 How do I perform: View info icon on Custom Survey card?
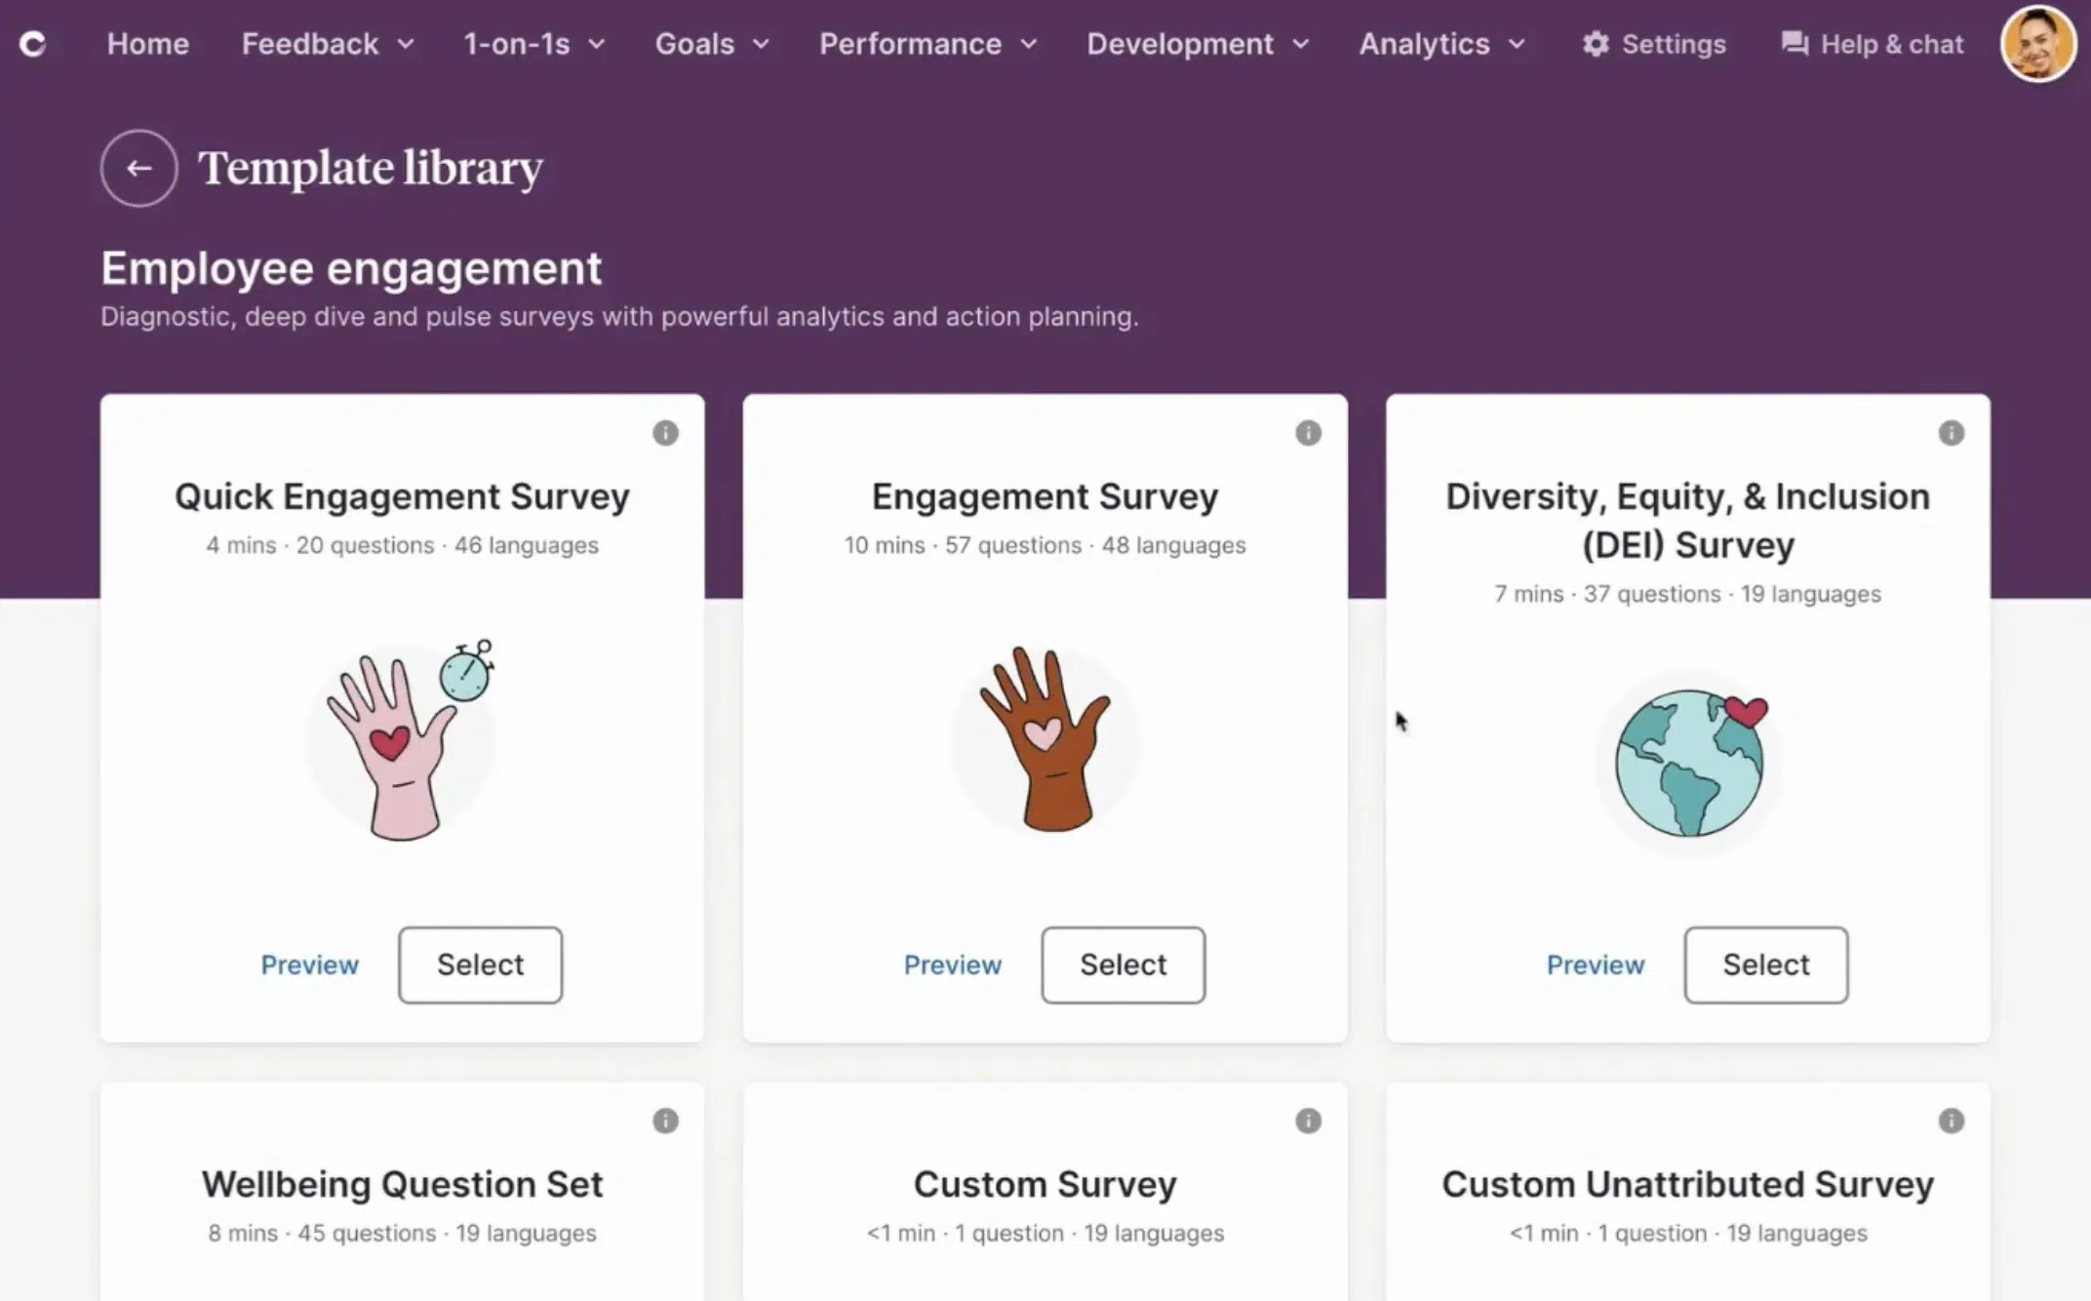tap(1308, 1121)
